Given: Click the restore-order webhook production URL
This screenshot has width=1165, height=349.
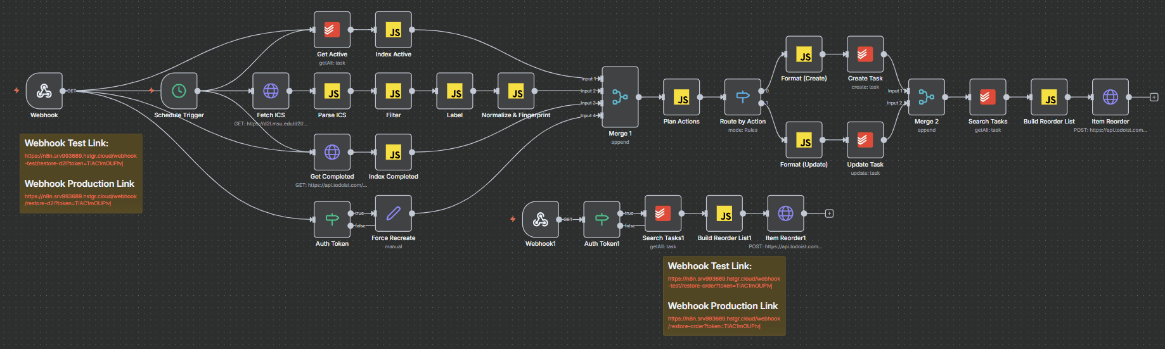Looking at the screenshot, I should tap(724, 322).
